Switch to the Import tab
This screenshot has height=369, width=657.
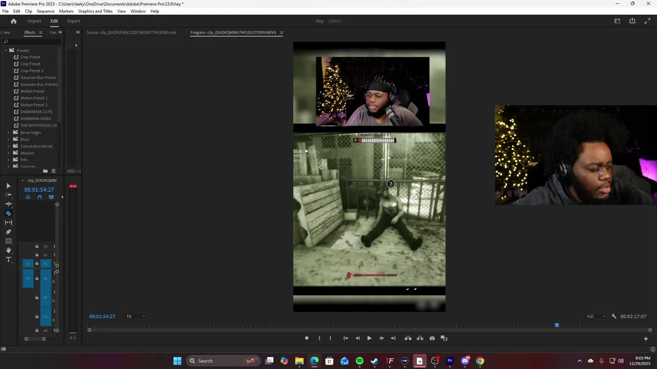pyautogui.click(x=34, y=21)
